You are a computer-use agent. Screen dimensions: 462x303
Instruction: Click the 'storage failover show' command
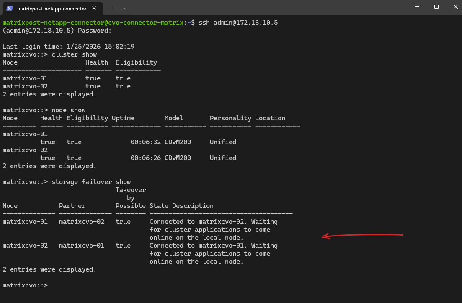91,182
